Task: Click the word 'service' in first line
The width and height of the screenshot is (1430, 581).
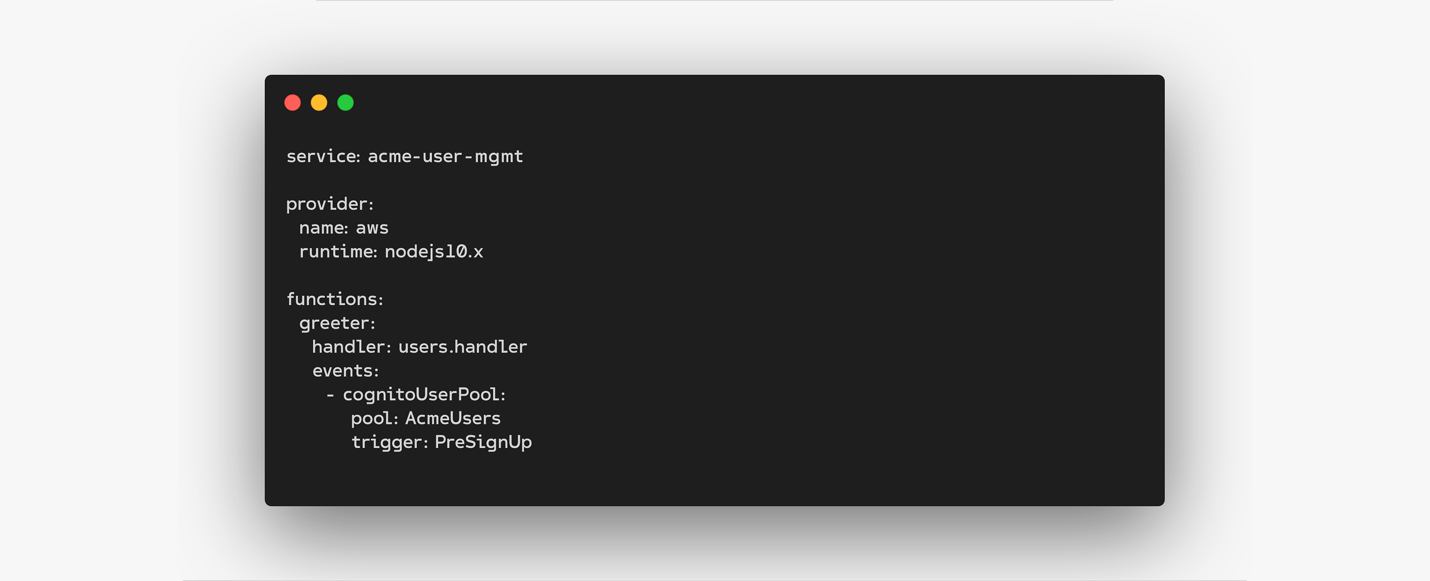Action: pyautogui.click(x=321, y=156)
